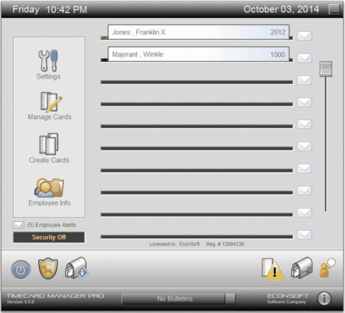
Task: Click the blue power button icon
Action: point(21,269)
